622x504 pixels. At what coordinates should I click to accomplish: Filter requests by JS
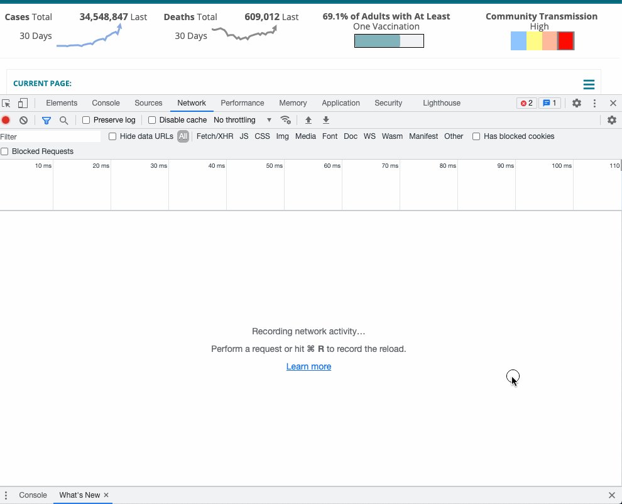[244, 136]
